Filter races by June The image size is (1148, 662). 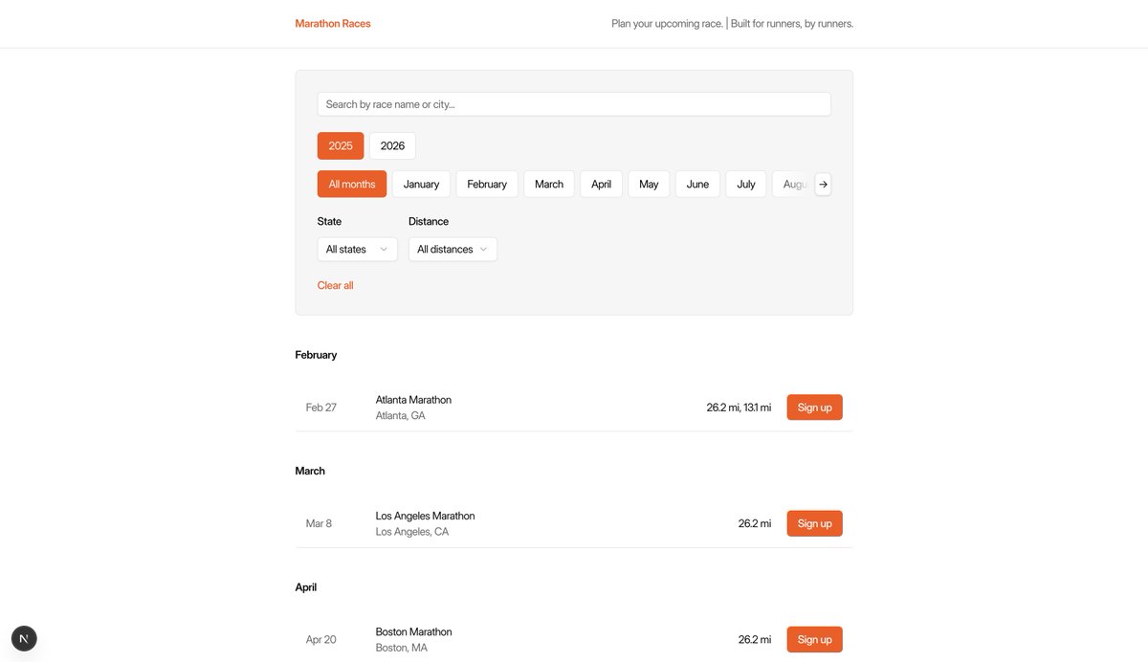pyautogui.click(x=697, y=184)
